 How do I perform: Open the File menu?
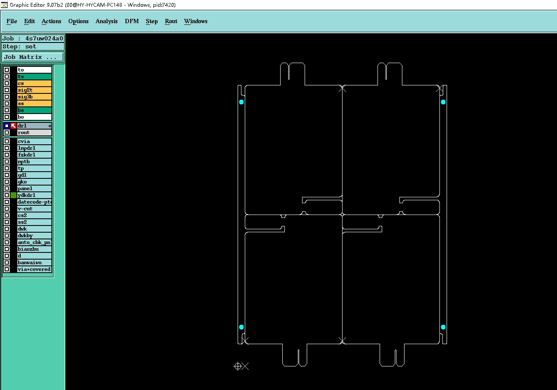12,21
